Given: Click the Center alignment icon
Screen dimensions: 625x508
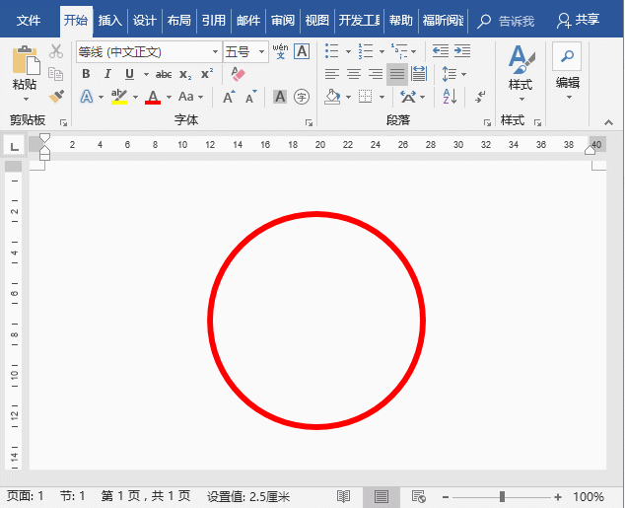Looking at the screenshot, I should click(353, 74).
